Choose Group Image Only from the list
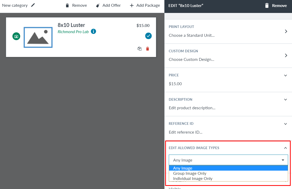This screenshot has width=292, height=189. pyautogui.click(x=190, y=173)
